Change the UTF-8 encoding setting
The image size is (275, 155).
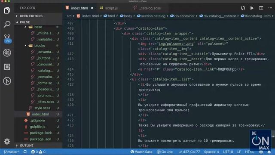coord(228,152)
